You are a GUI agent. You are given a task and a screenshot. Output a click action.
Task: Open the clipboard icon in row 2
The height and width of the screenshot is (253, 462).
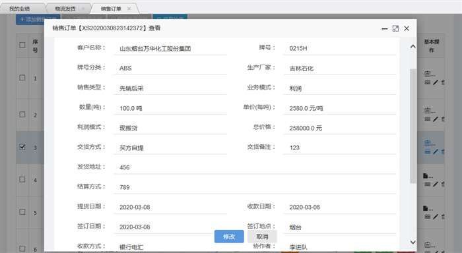(x=428, y=110)
